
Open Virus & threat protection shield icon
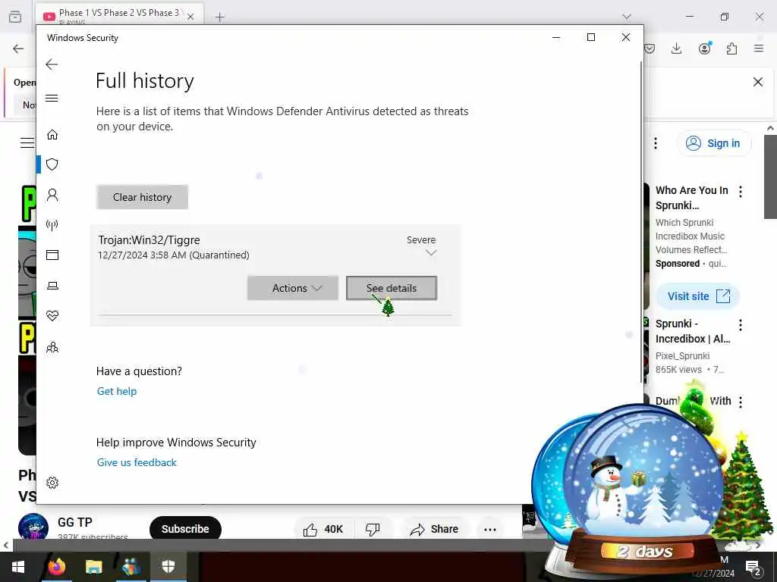(52, 164)
